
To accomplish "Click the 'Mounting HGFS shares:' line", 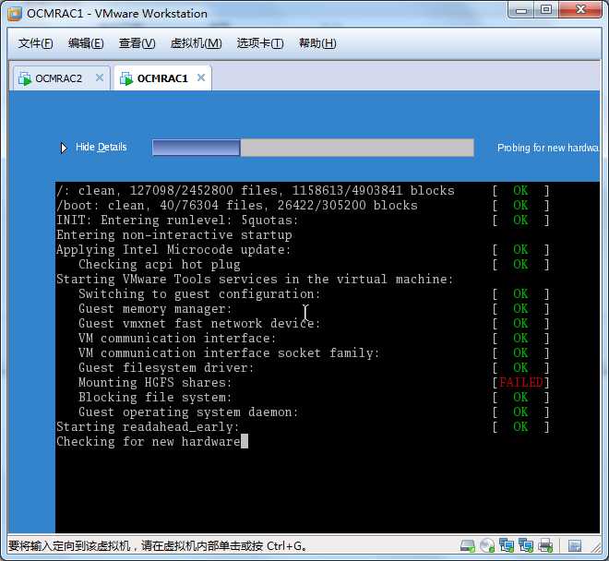I will click(155, 383).
